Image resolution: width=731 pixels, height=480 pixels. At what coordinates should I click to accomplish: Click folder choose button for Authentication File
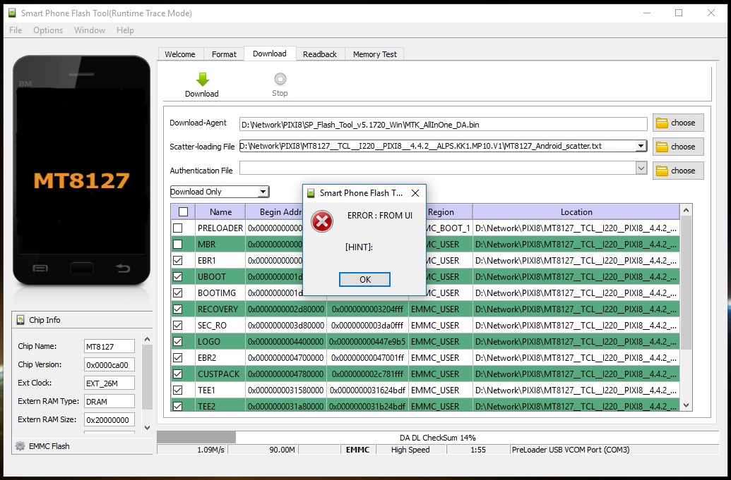[x=678, y=171]
